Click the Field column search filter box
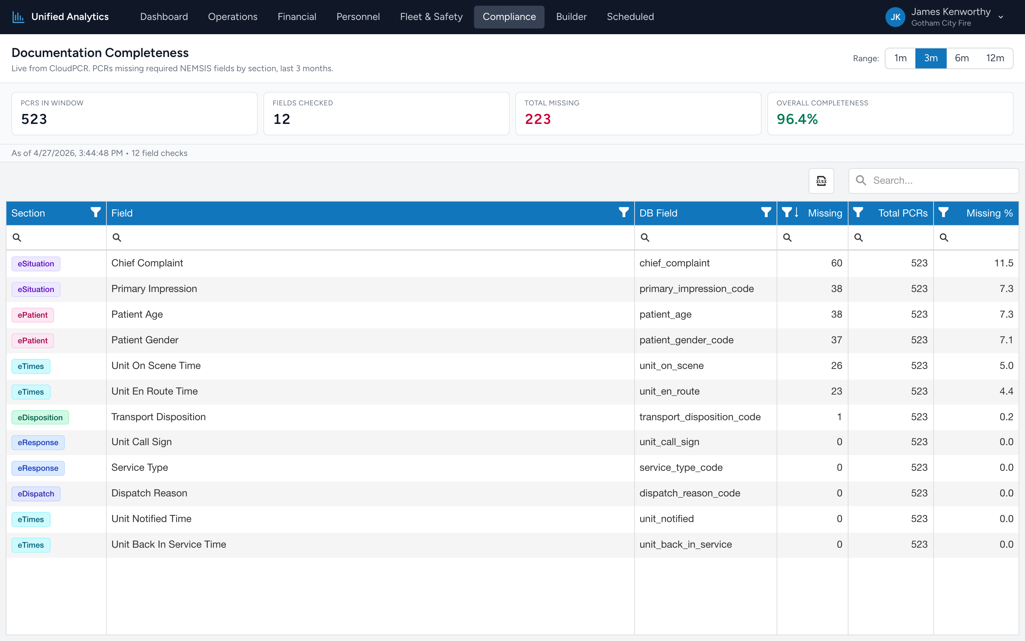This screenshot has width=1025, height=641. (x=370, y=238)
